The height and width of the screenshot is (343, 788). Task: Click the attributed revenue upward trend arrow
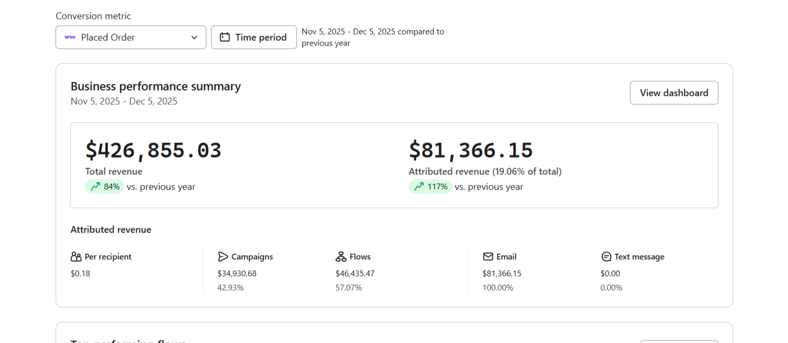[x=419, y=186]
